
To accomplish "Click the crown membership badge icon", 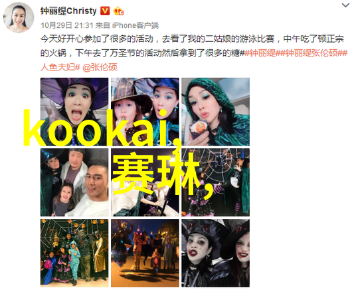I will pos(118,11).
